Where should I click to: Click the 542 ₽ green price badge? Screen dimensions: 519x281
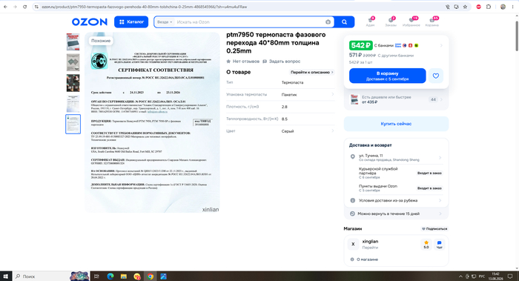coord(360,45)
